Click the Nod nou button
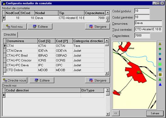Screen dimensions: 166x118 14,27
